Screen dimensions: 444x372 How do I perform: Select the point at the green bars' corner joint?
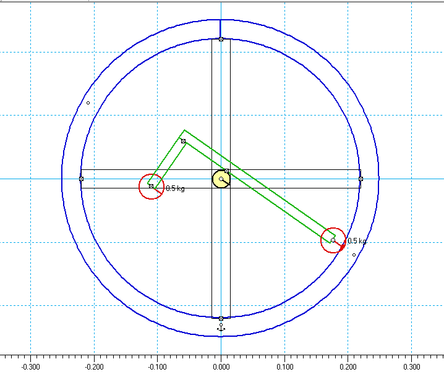click(x=183, y=141)
